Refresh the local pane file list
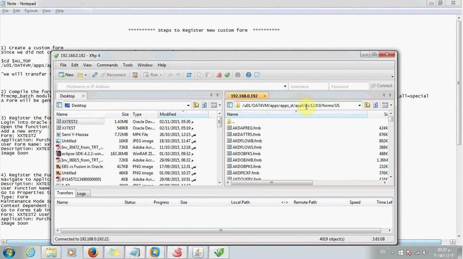Viewport: 463px width, 259px height. pos(204,105)
